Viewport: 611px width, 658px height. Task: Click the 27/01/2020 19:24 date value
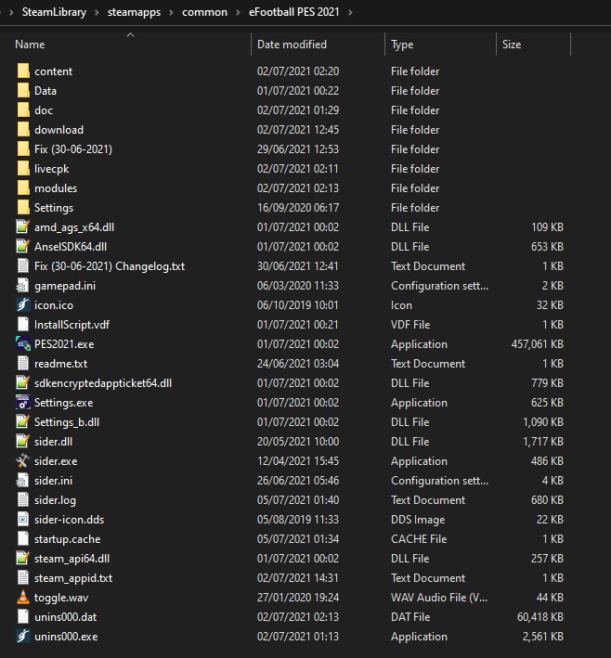(x=298, y=597)
